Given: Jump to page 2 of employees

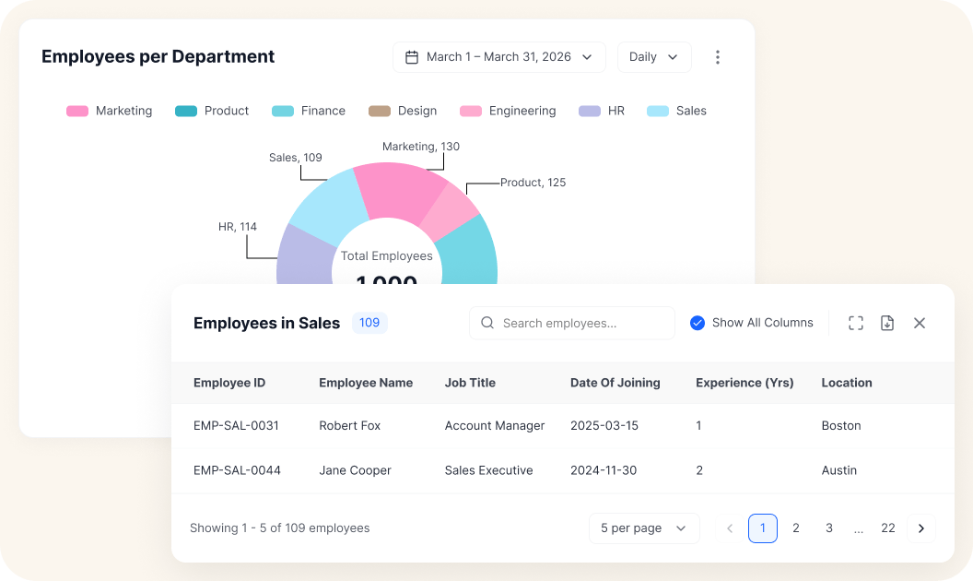Looking at the screenshot, I should click(795, 528).
